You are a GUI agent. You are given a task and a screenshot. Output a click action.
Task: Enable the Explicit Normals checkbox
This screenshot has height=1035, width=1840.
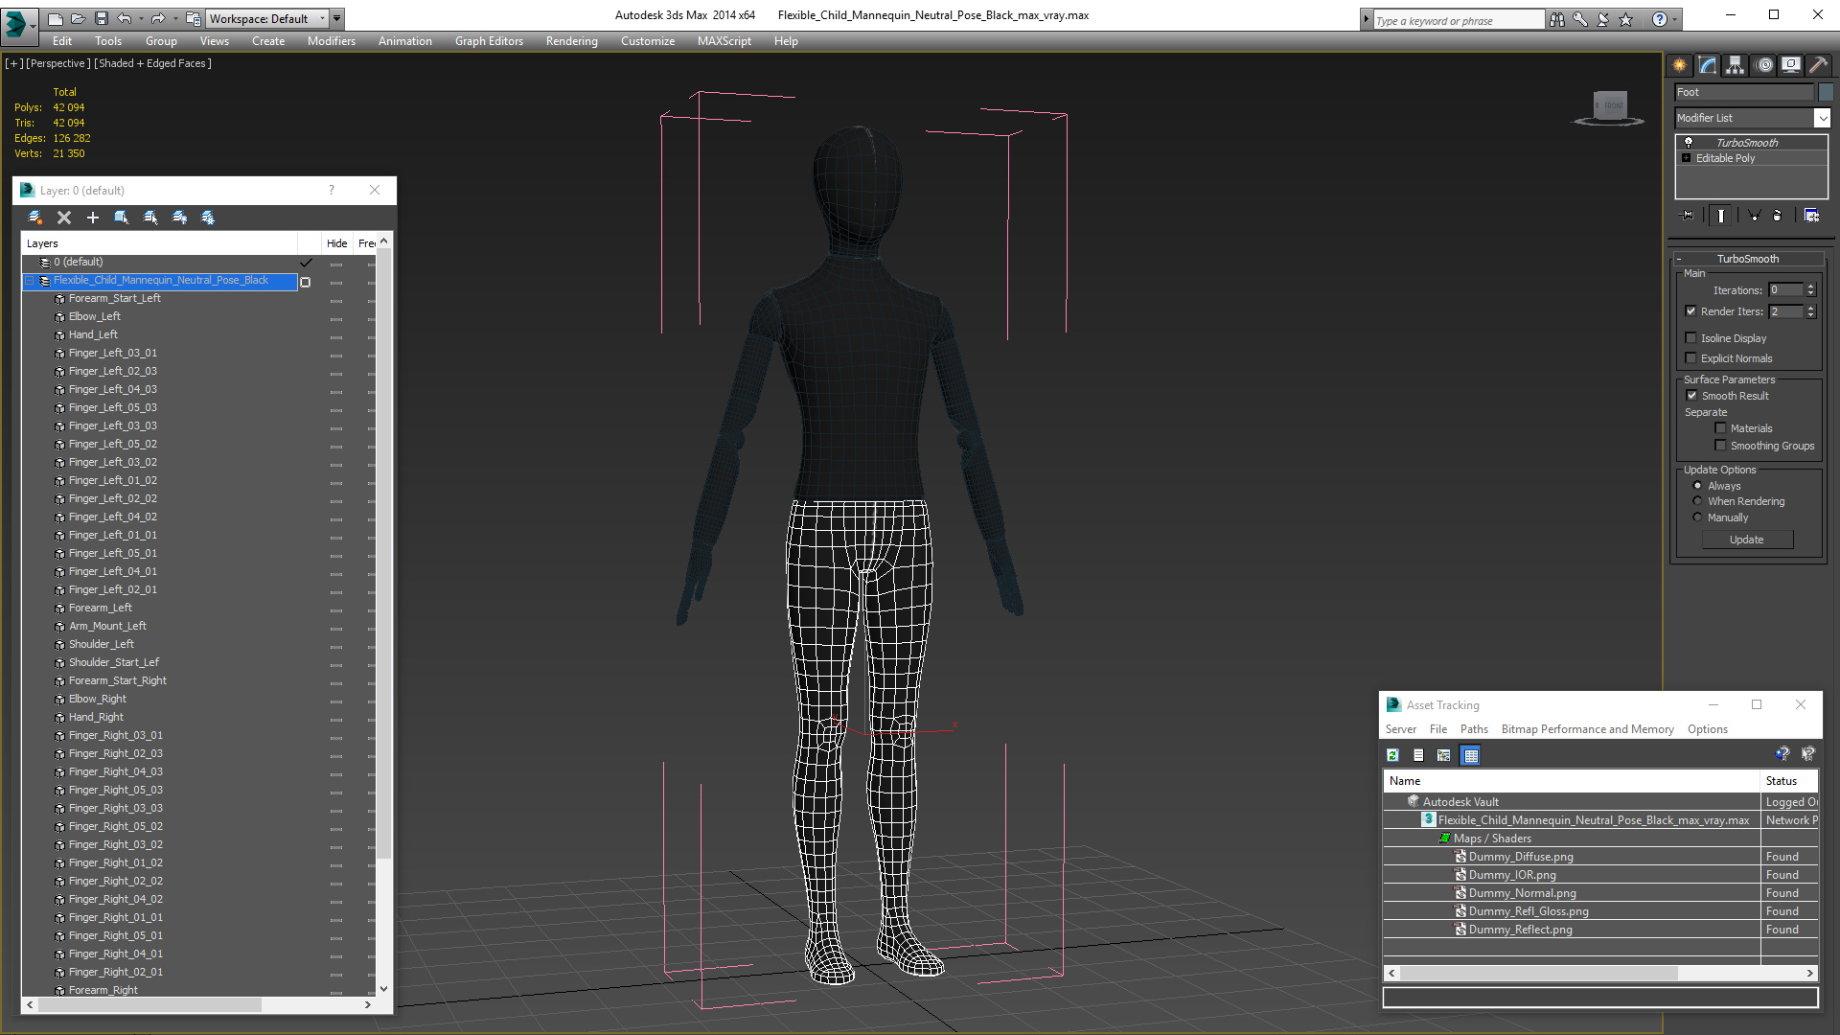[1691, 358]
